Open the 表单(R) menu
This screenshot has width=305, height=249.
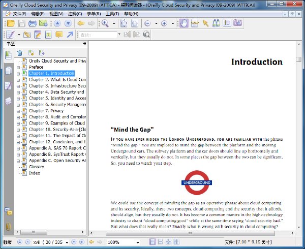[x=94, y=14]
